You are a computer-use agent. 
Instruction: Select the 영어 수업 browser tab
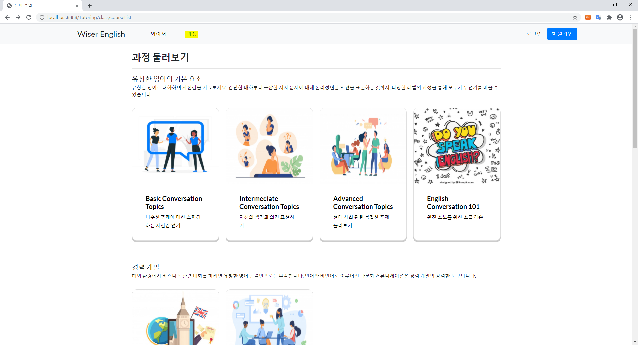[x=43, y=6]
